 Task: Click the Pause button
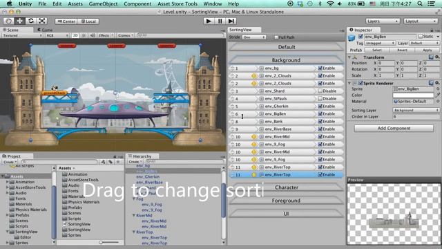click(220, 21)
